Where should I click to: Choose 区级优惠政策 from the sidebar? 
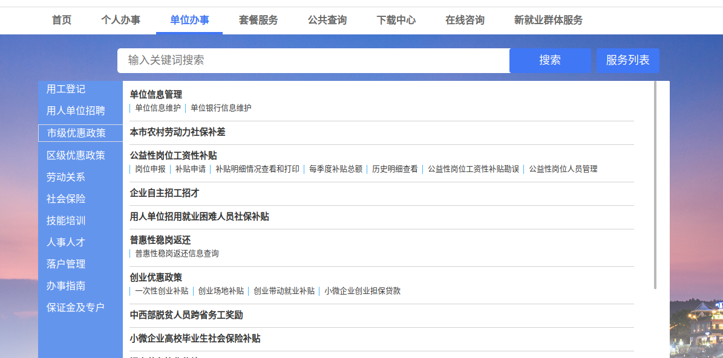tap(76, 156)
